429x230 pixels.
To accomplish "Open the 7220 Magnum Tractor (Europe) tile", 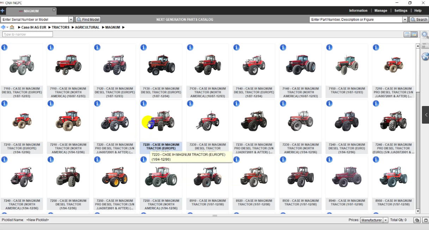I will [x=161, y=127].
